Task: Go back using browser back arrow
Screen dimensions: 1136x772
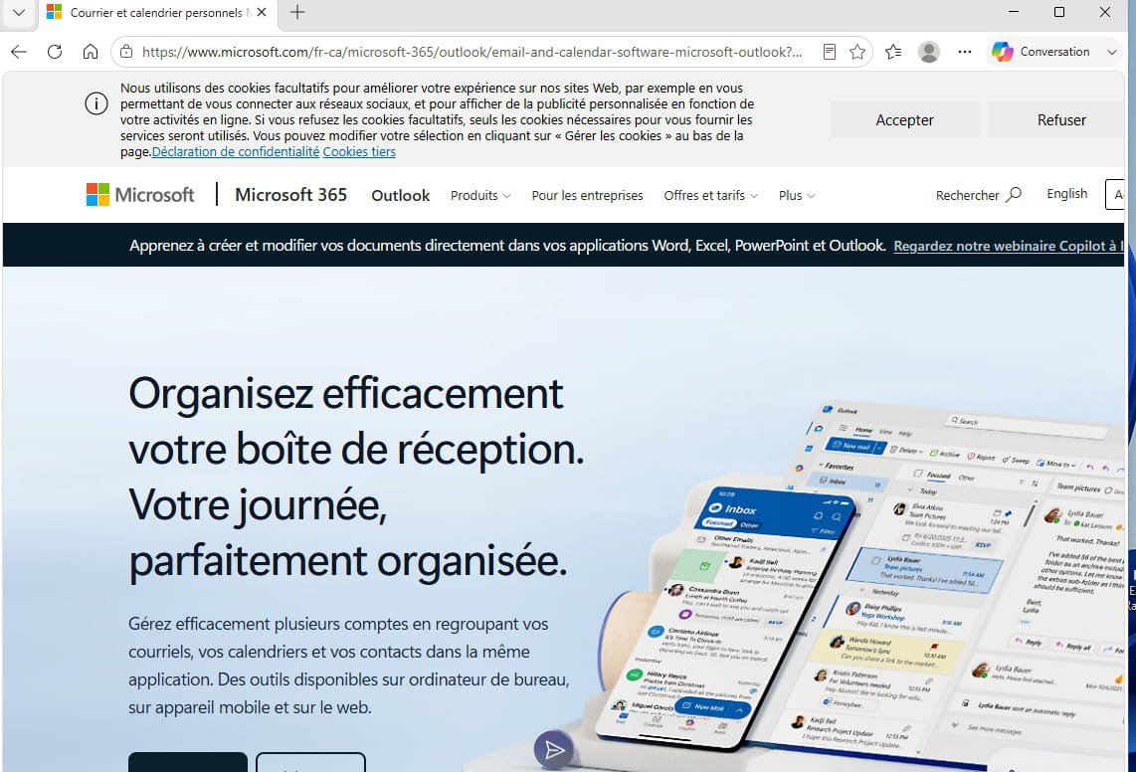Action: coord(19,52)
